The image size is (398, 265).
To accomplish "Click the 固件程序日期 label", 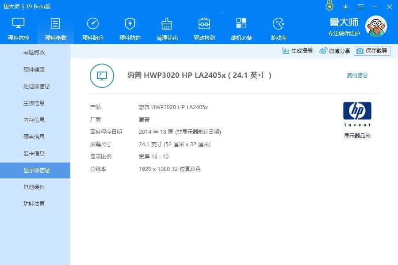I will tap(106, 132).
